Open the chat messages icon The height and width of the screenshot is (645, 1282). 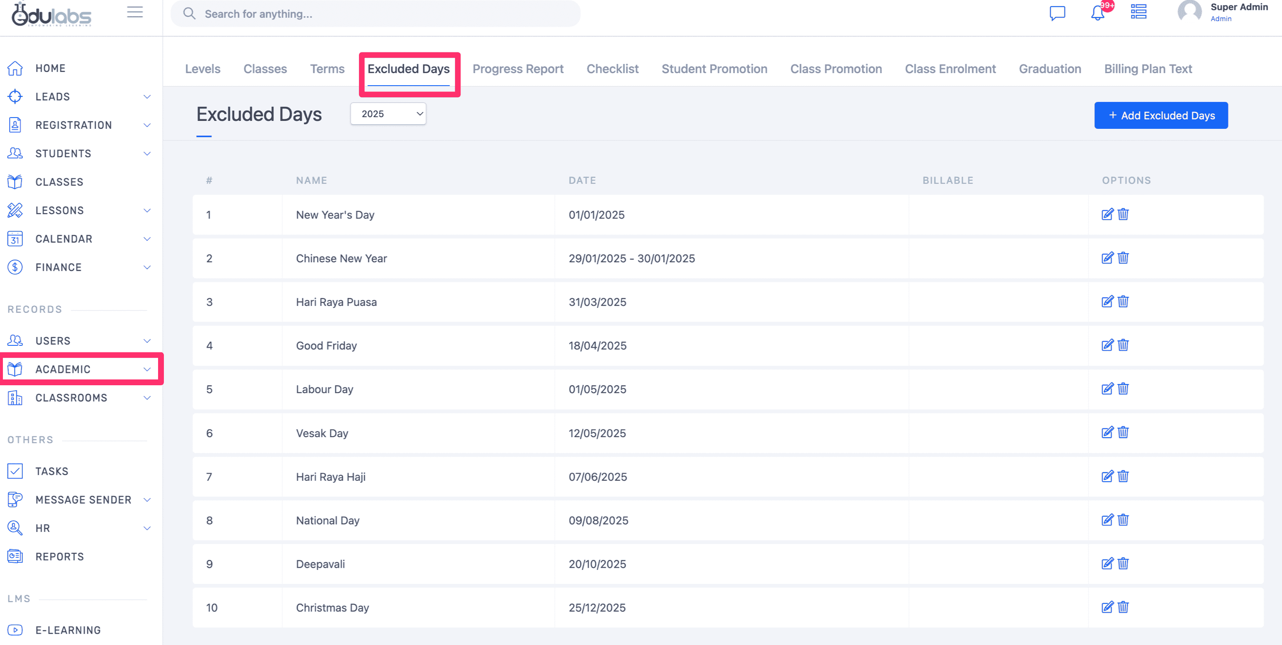point(1057,13)
